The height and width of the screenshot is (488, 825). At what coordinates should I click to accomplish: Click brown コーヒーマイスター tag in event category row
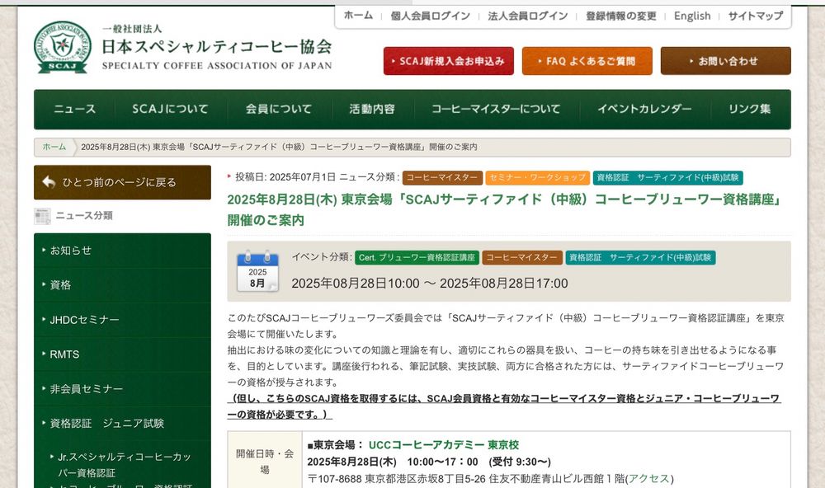point(522,258)
